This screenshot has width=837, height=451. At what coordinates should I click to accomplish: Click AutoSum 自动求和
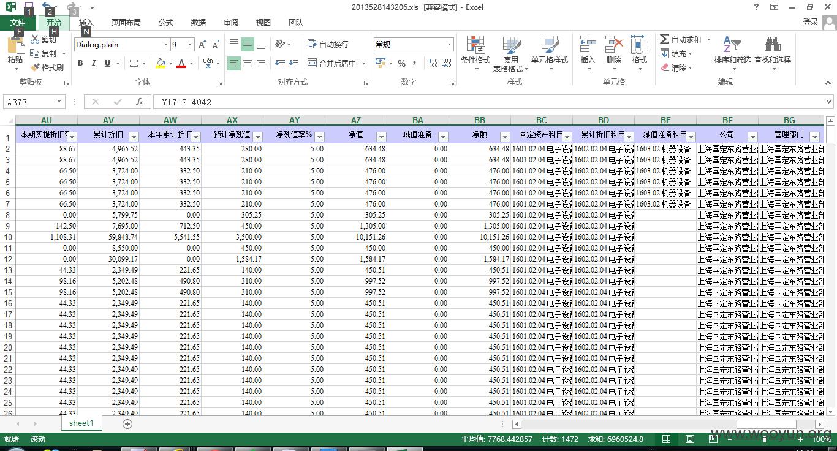tap(681, 39)
